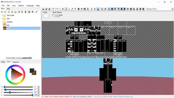Click the blue arrow fetch skin icon

pos(36,12)
